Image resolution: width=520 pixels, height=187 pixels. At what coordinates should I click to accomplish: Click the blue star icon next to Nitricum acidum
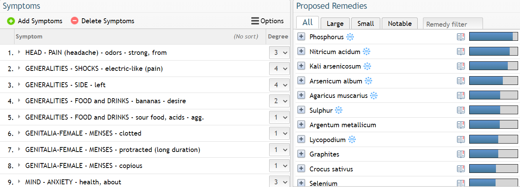click(367, 51)
